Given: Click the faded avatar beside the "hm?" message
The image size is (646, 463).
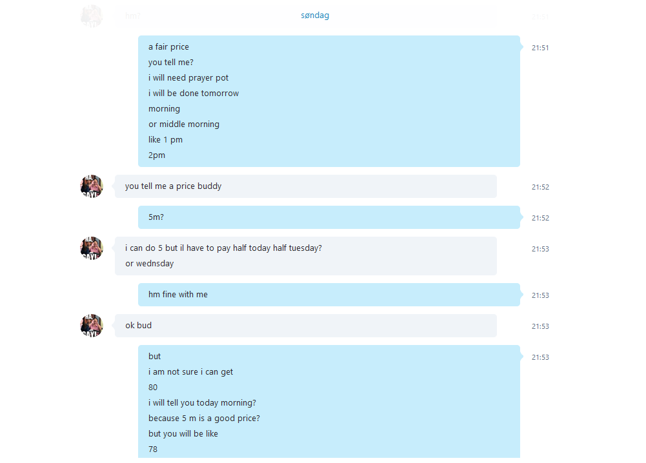Looking at the screenshot, I should [x=92, y=15].
